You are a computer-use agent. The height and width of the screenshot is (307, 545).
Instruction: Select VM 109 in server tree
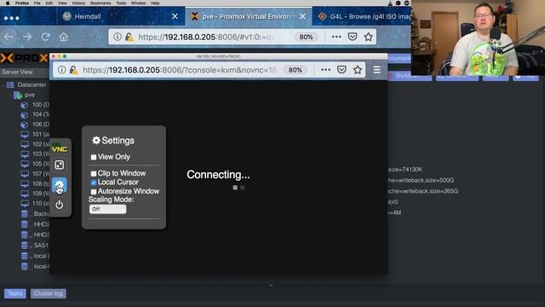click(x=40, y=194)
